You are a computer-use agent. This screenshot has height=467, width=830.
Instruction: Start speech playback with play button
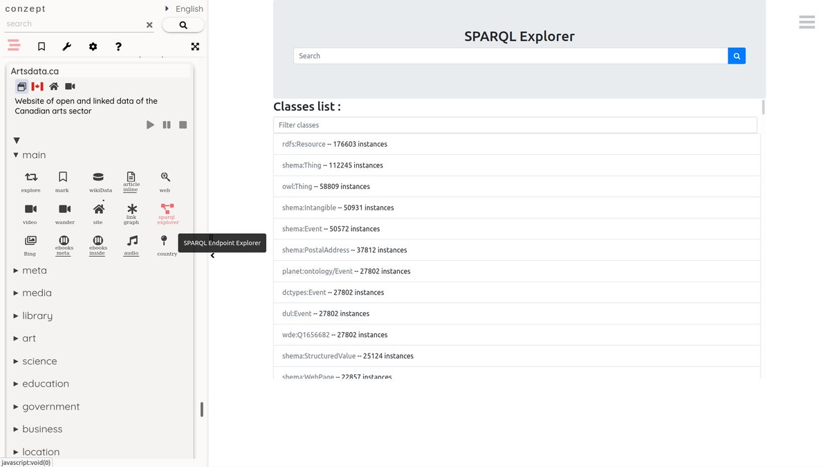(150, 125)
